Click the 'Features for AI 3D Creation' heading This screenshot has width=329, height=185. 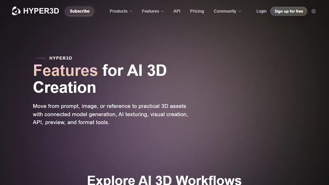tap(100, 79)
